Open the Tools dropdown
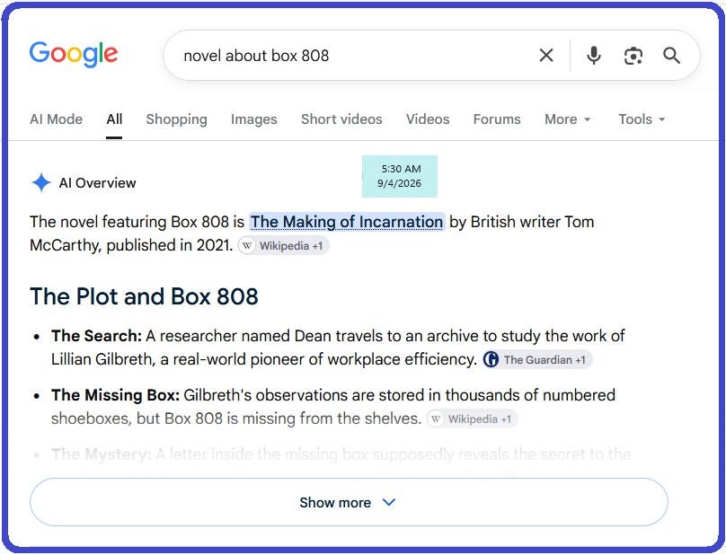The image size is (726, 555). point(642,119)
